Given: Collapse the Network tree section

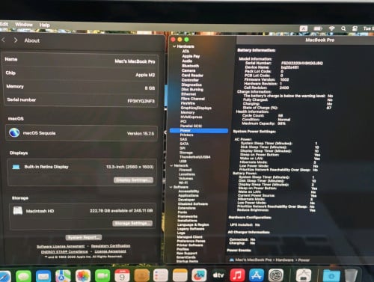Looking at the screenshot, I should (171, 165).
